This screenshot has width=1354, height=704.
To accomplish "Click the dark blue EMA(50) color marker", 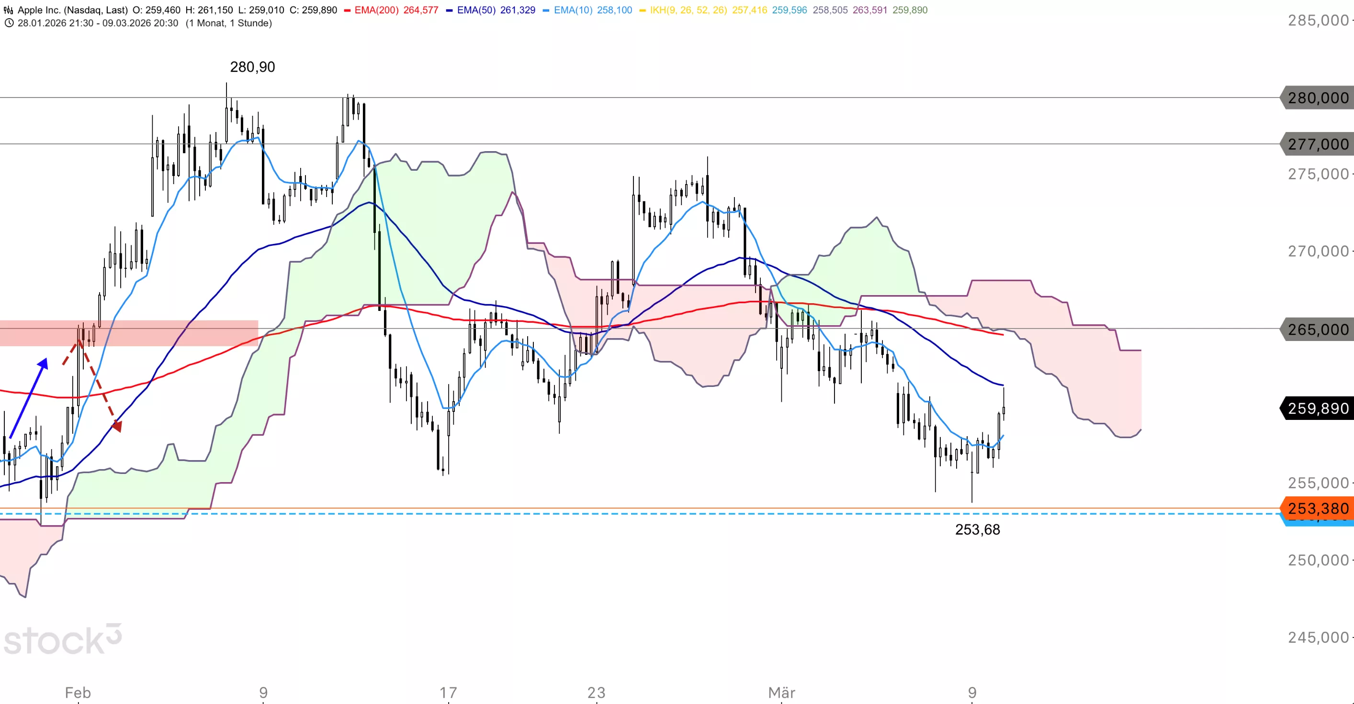I will pos(450,11).
